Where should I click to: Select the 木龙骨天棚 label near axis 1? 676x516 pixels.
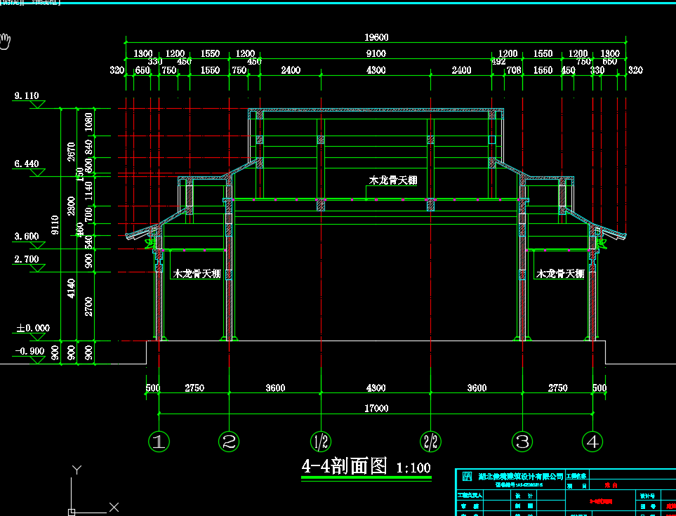point(197,273)
